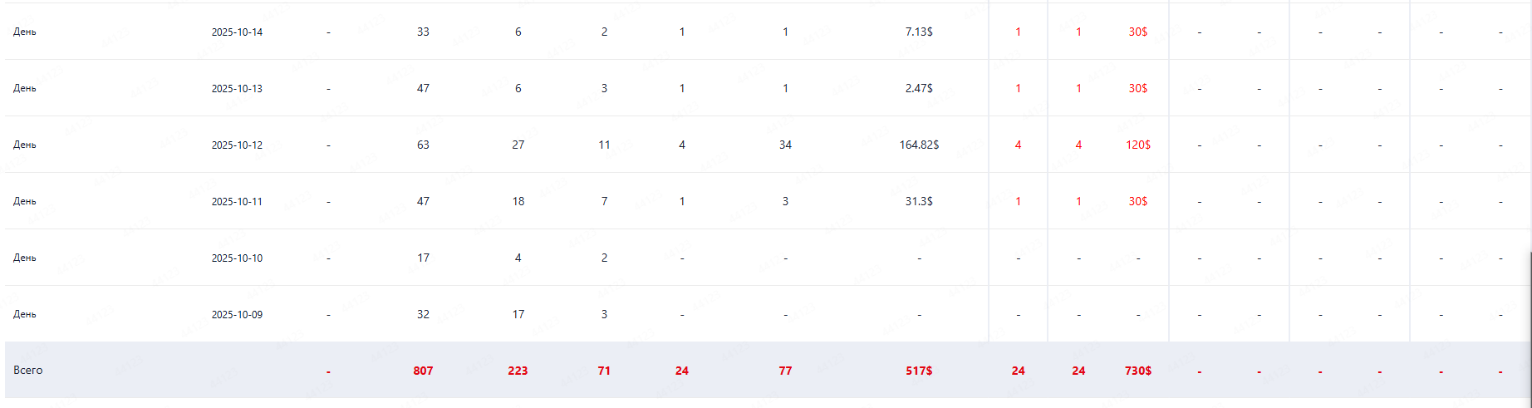Select the date 2025-10-11
The width and height of the screenshot is (1532, 408).
coord(237,202)
